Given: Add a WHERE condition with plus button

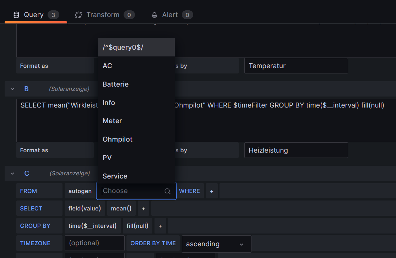Looking at the screenshot, I should pyautogui.click(x=212, y=191).
